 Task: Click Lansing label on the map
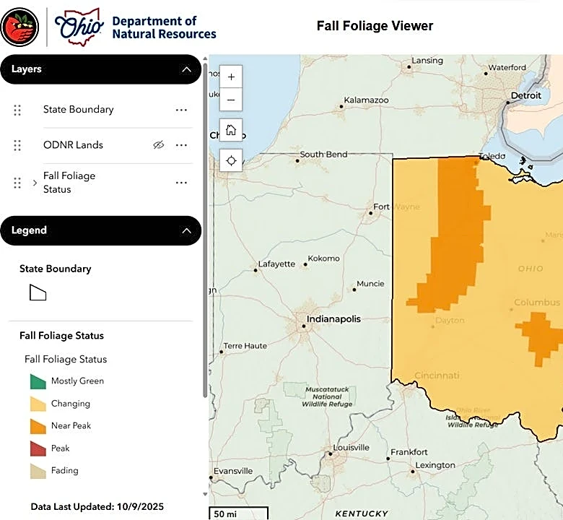pos(427,61)
